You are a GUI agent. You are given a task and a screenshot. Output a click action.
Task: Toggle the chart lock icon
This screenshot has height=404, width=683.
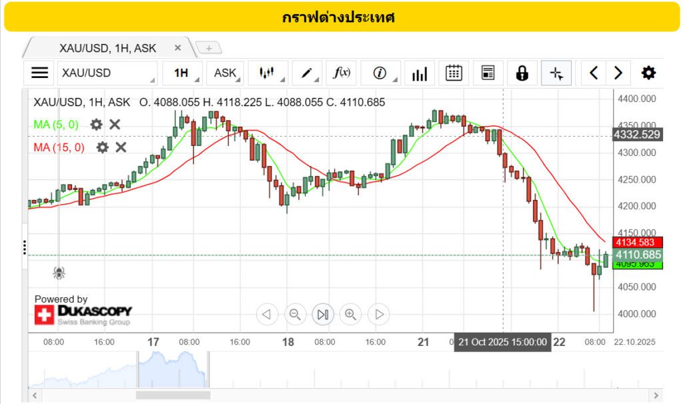click(x=522, y=73)
